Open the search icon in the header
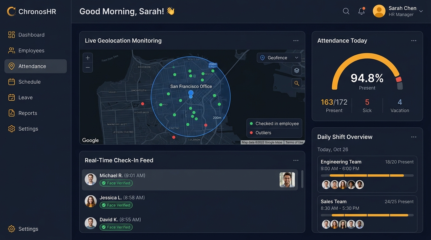The width and height of the screenshot is (431, 240). pos(346,11)
